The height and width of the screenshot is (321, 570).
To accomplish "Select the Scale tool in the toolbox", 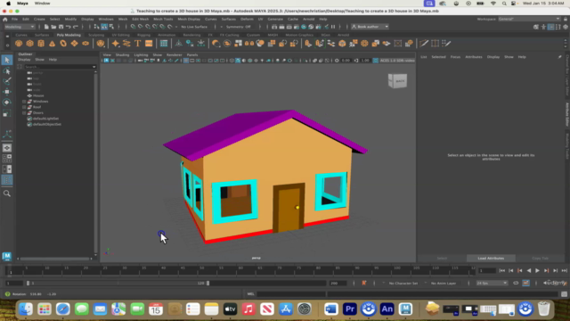I will click(x=7, y=114).
